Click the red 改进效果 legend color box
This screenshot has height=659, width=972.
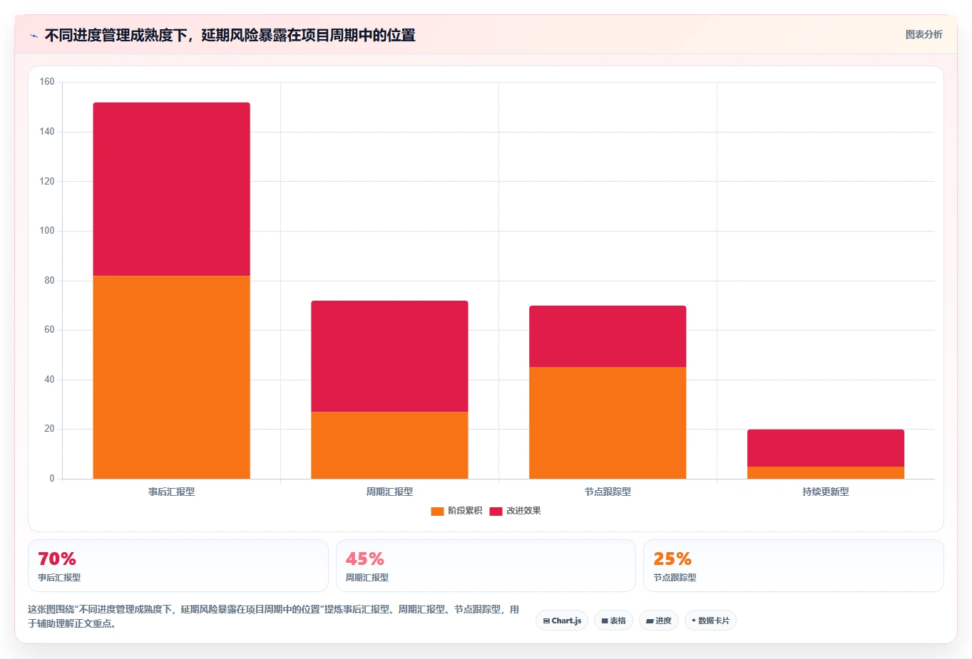click(496, 511)
